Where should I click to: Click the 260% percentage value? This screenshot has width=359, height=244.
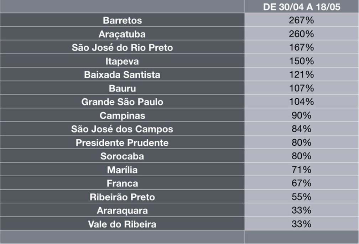coord(301,34)
